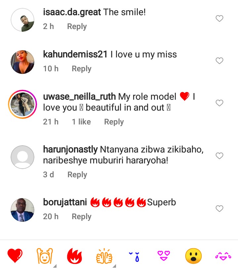Viewport: 238px width, 271px height.
Task: Like isaac.da.great's comment with the heart
Action: click(x=219, y=19)
